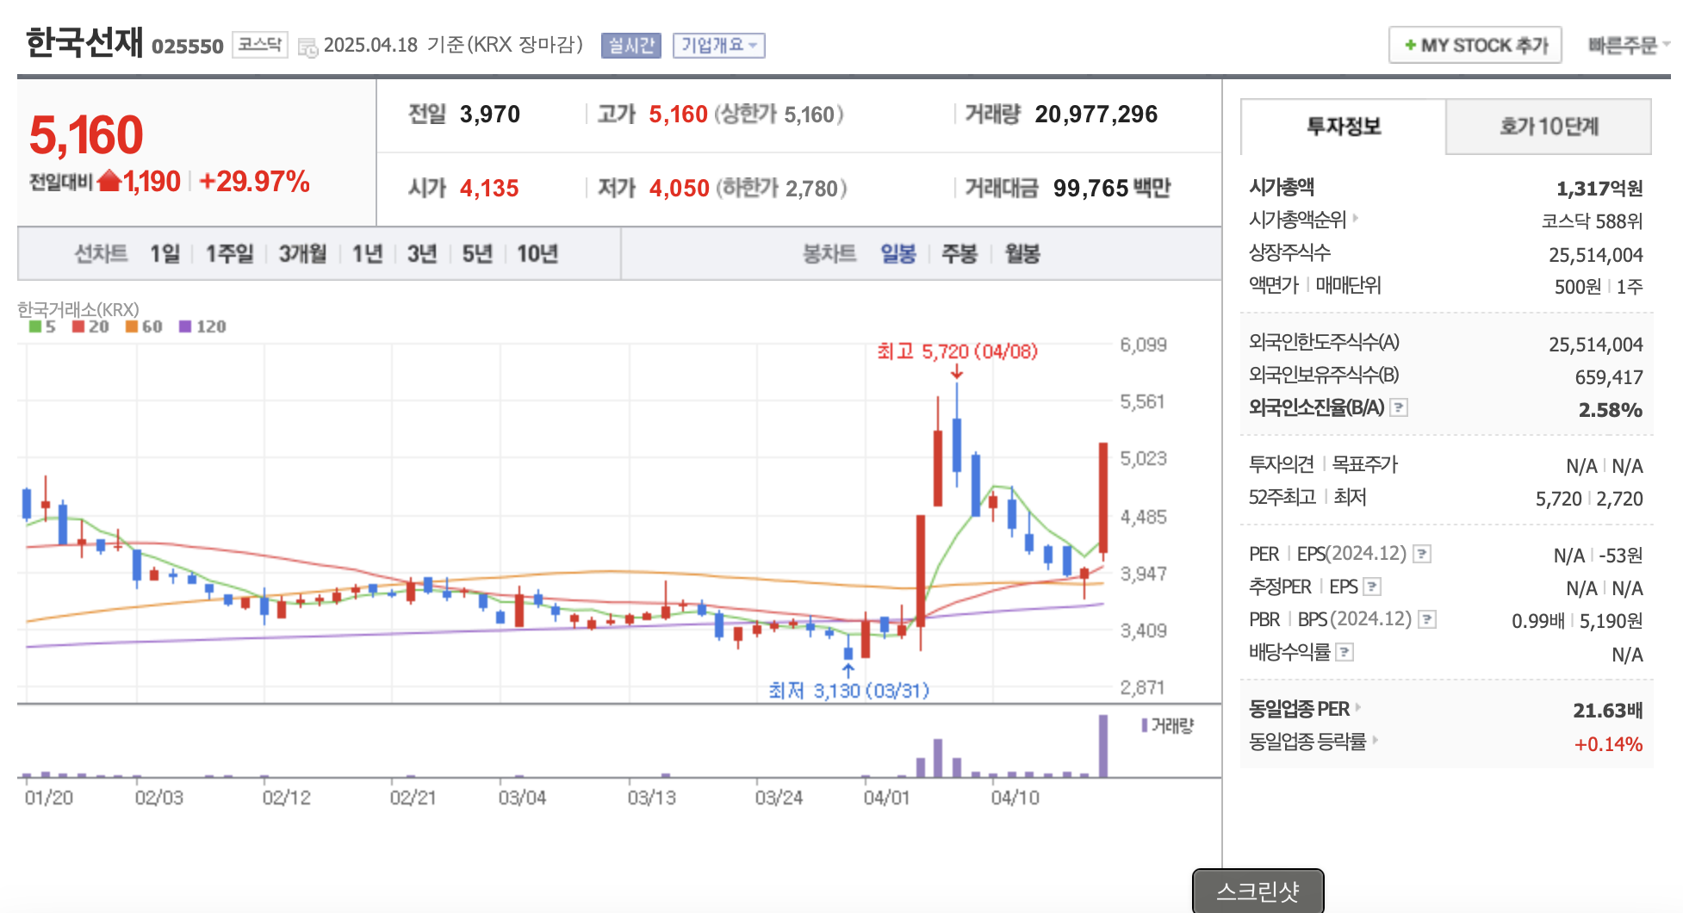Click the 최저 3,130 (03/31) chart marker
The image size is (1683, 913).
coord(848,691)
